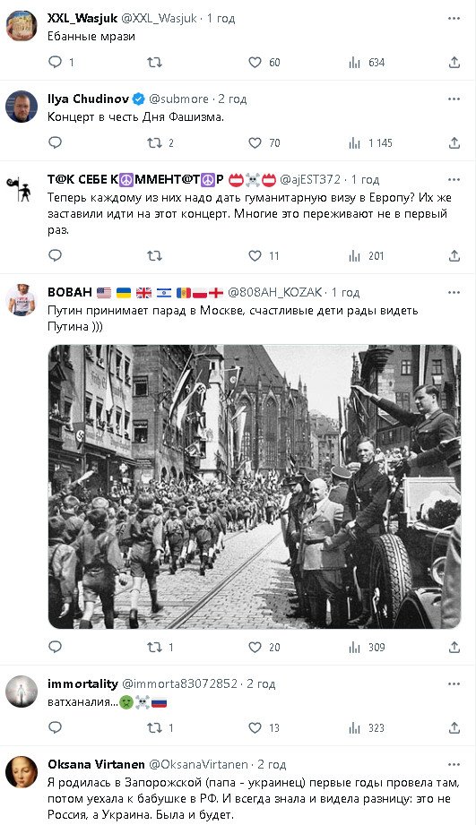476x825 pixels.
Task: Reply to XXL_Wasjuk's tweet
Action: tap(61, 63)
